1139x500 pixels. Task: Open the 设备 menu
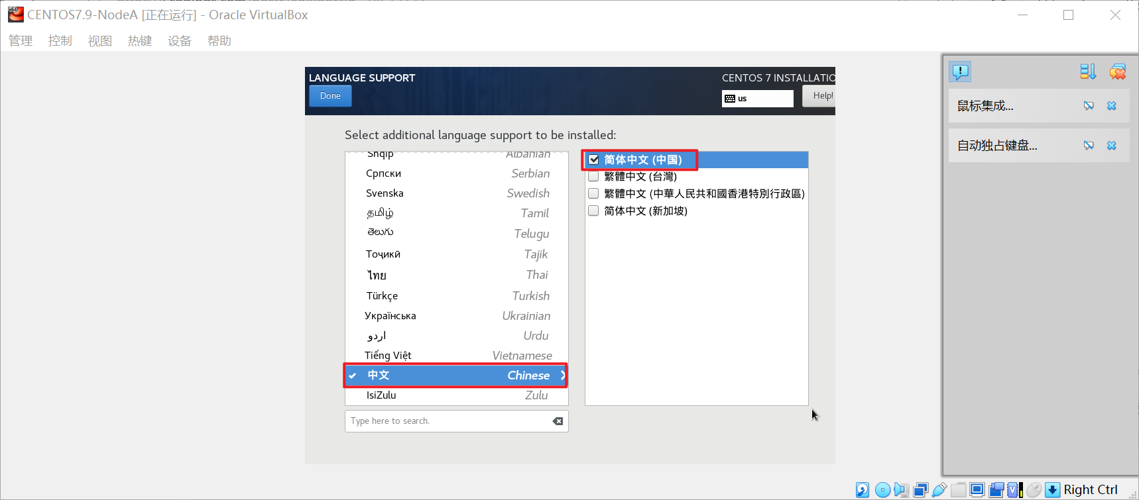point(180,41)
